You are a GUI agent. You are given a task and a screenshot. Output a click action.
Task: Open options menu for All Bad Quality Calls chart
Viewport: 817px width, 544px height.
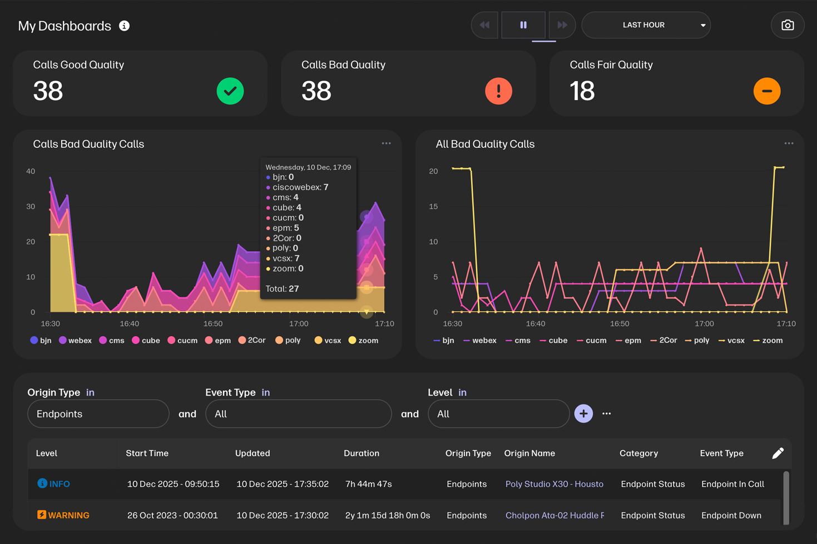click(x=789, y=143)
